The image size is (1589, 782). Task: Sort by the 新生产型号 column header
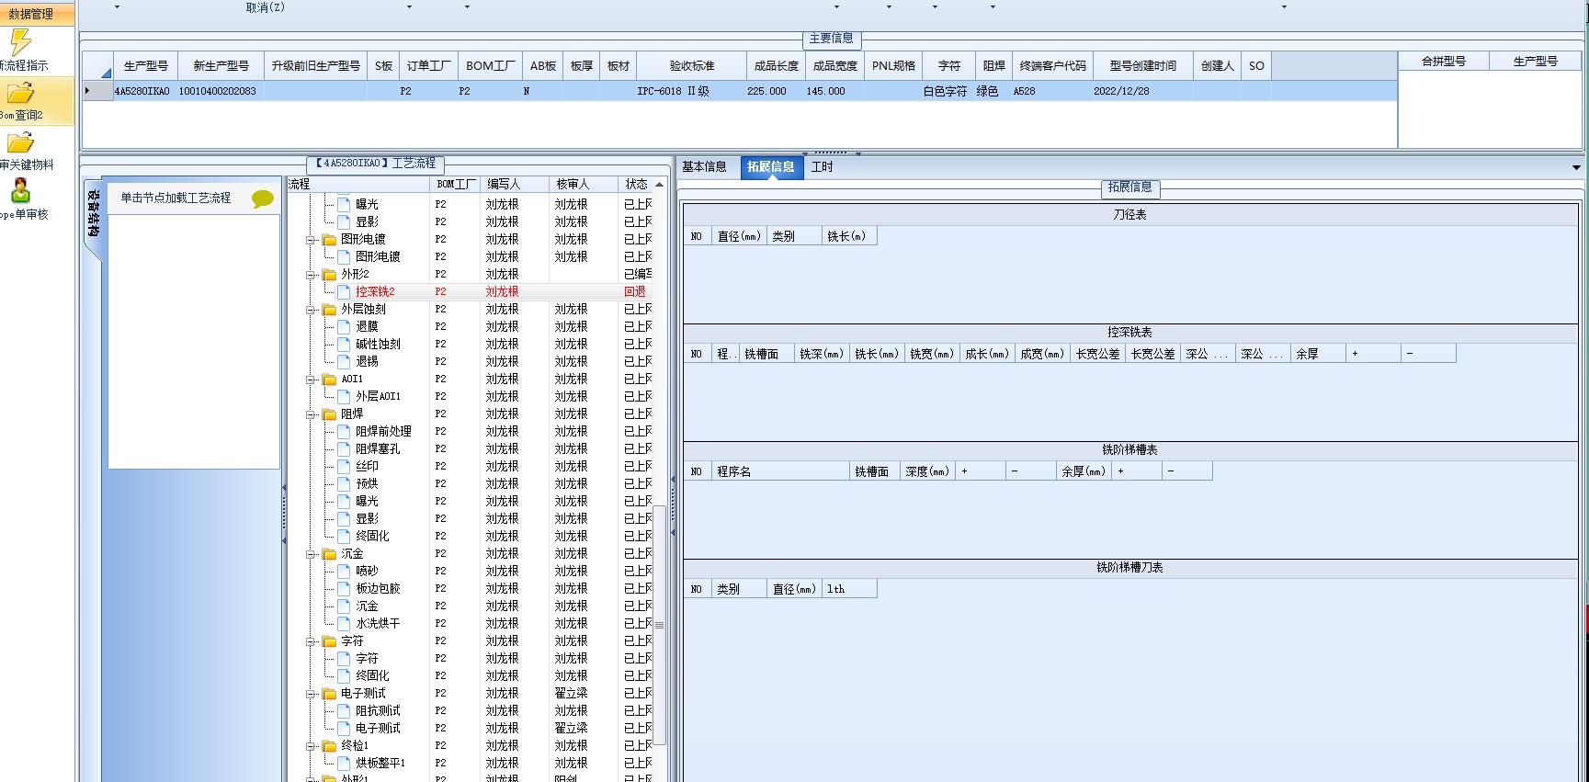point(221,66)
